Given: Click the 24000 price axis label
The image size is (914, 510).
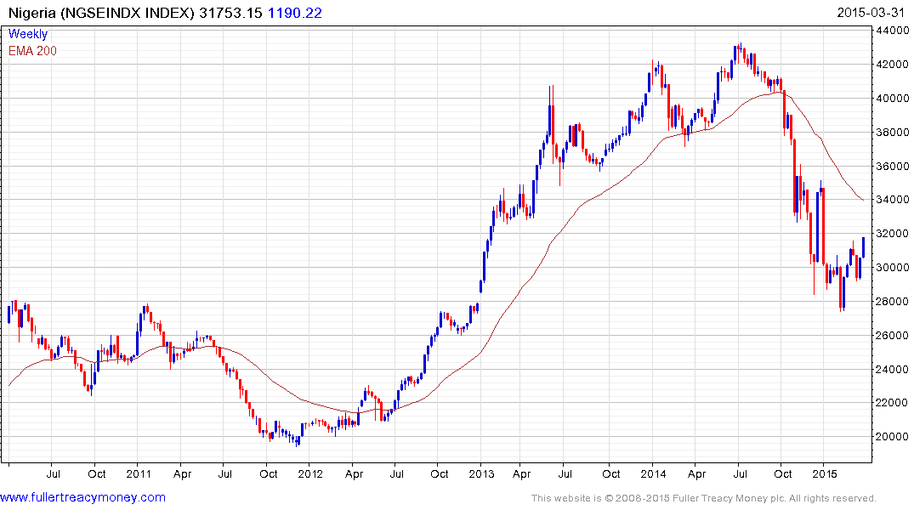Looking at the screenshot, I should 892,369.
